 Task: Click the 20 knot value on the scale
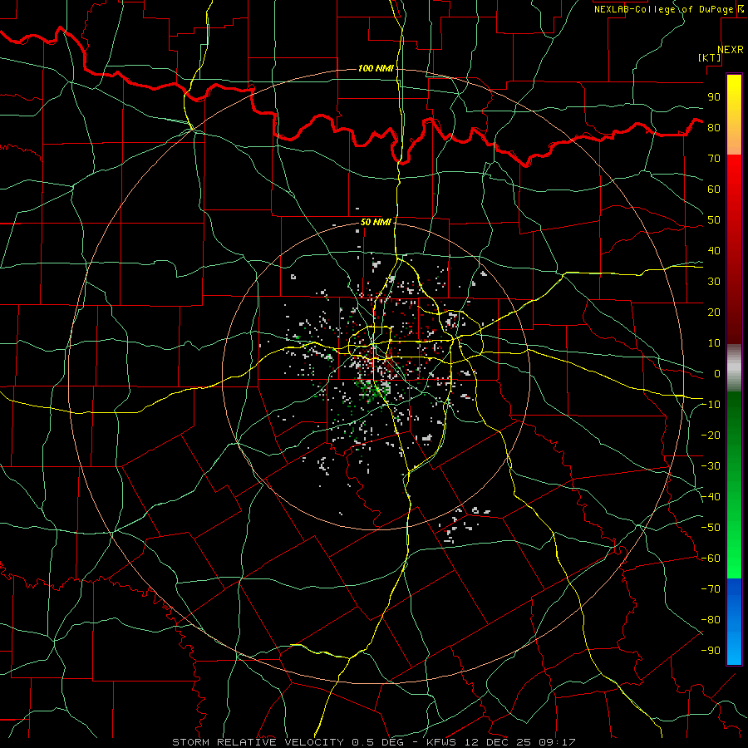[x=714, y=312]
